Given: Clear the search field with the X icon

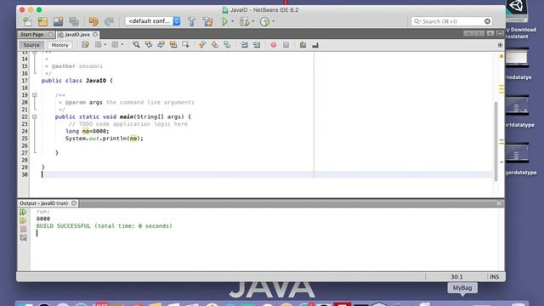Looking at the screenshot, I should click(487, 21).
